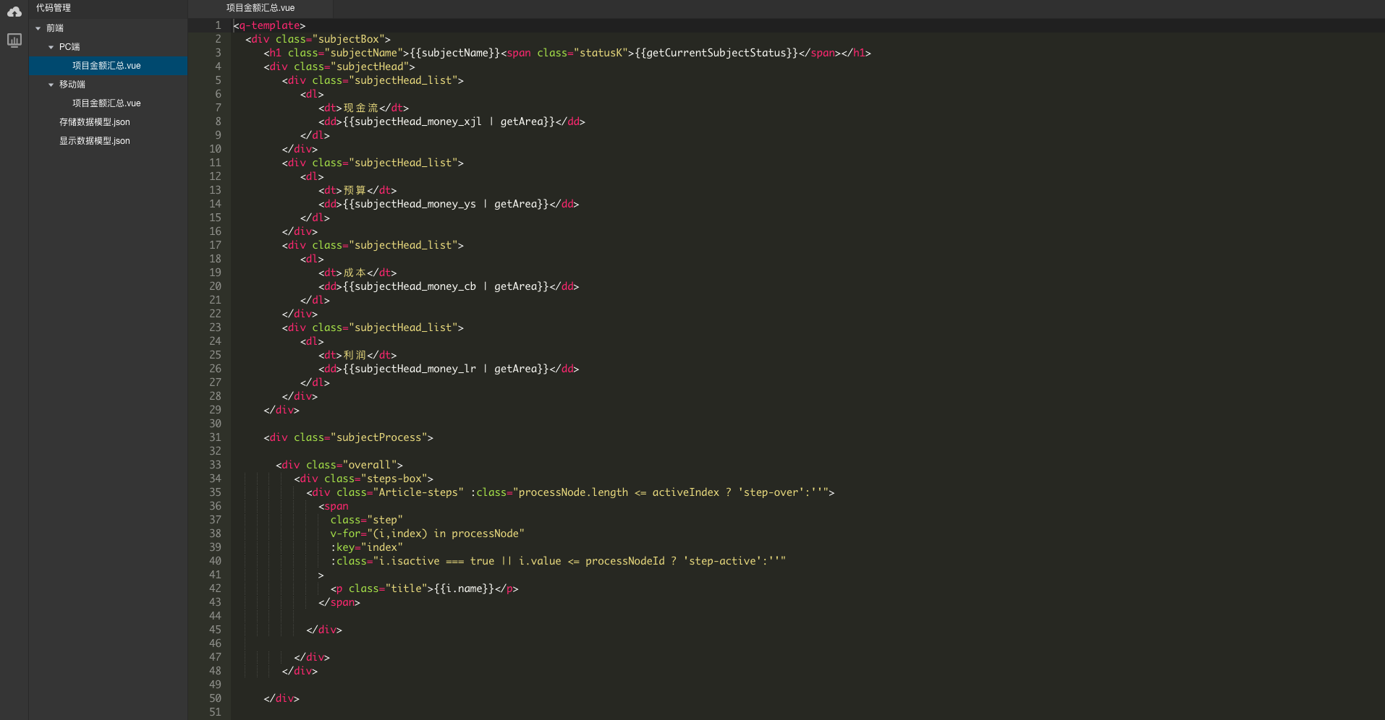Switch to the 项目金额汇总.vue editor tab
Viewport: 1385px width, 720px height.
261,8
